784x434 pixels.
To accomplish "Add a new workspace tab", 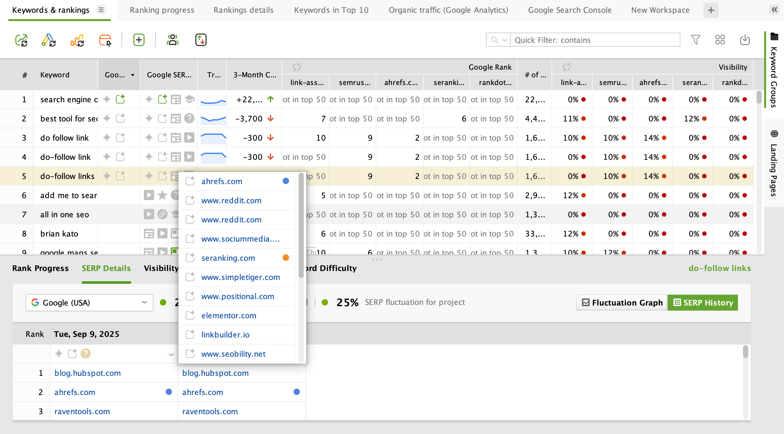I will pyautogui.click(x=711, y=10).
